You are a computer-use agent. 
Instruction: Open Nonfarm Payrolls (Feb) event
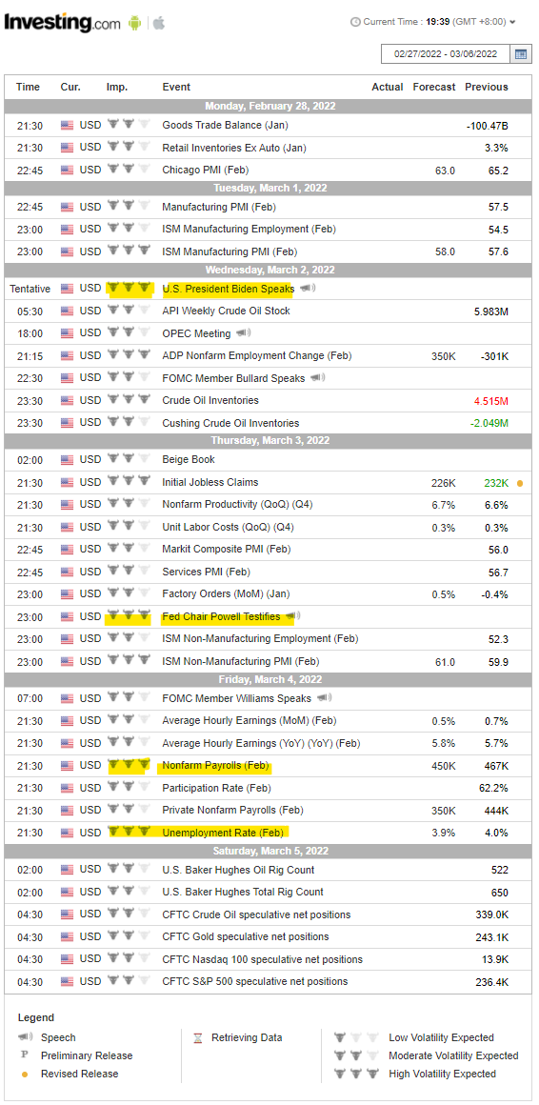(215, 765)
